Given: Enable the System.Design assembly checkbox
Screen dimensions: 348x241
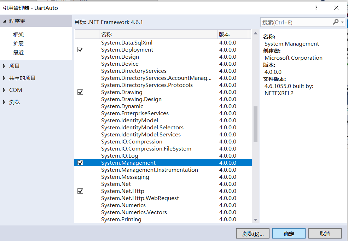Looking at the screenshot, I should point(80,57).
